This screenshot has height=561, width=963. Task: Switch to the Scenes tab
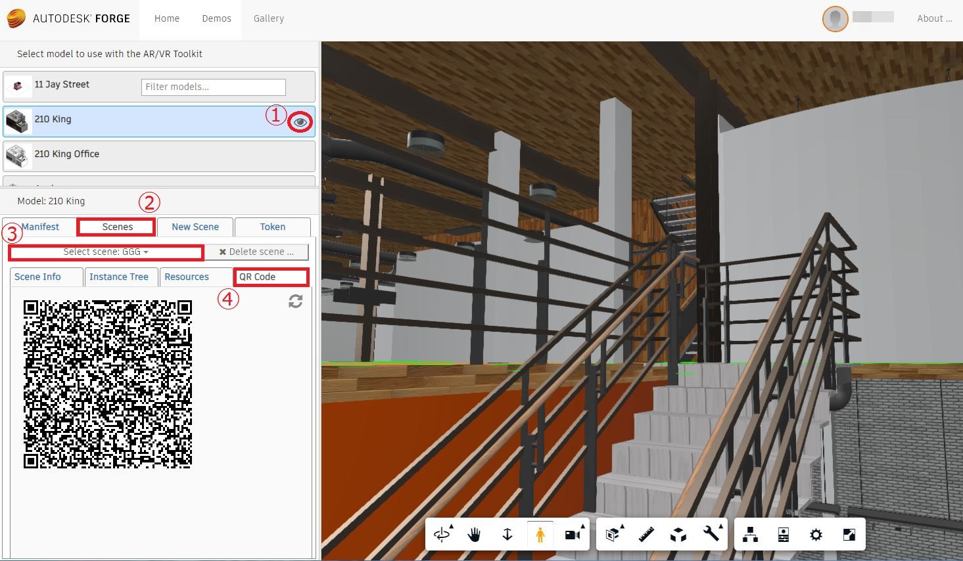click(x=117, y=227)
